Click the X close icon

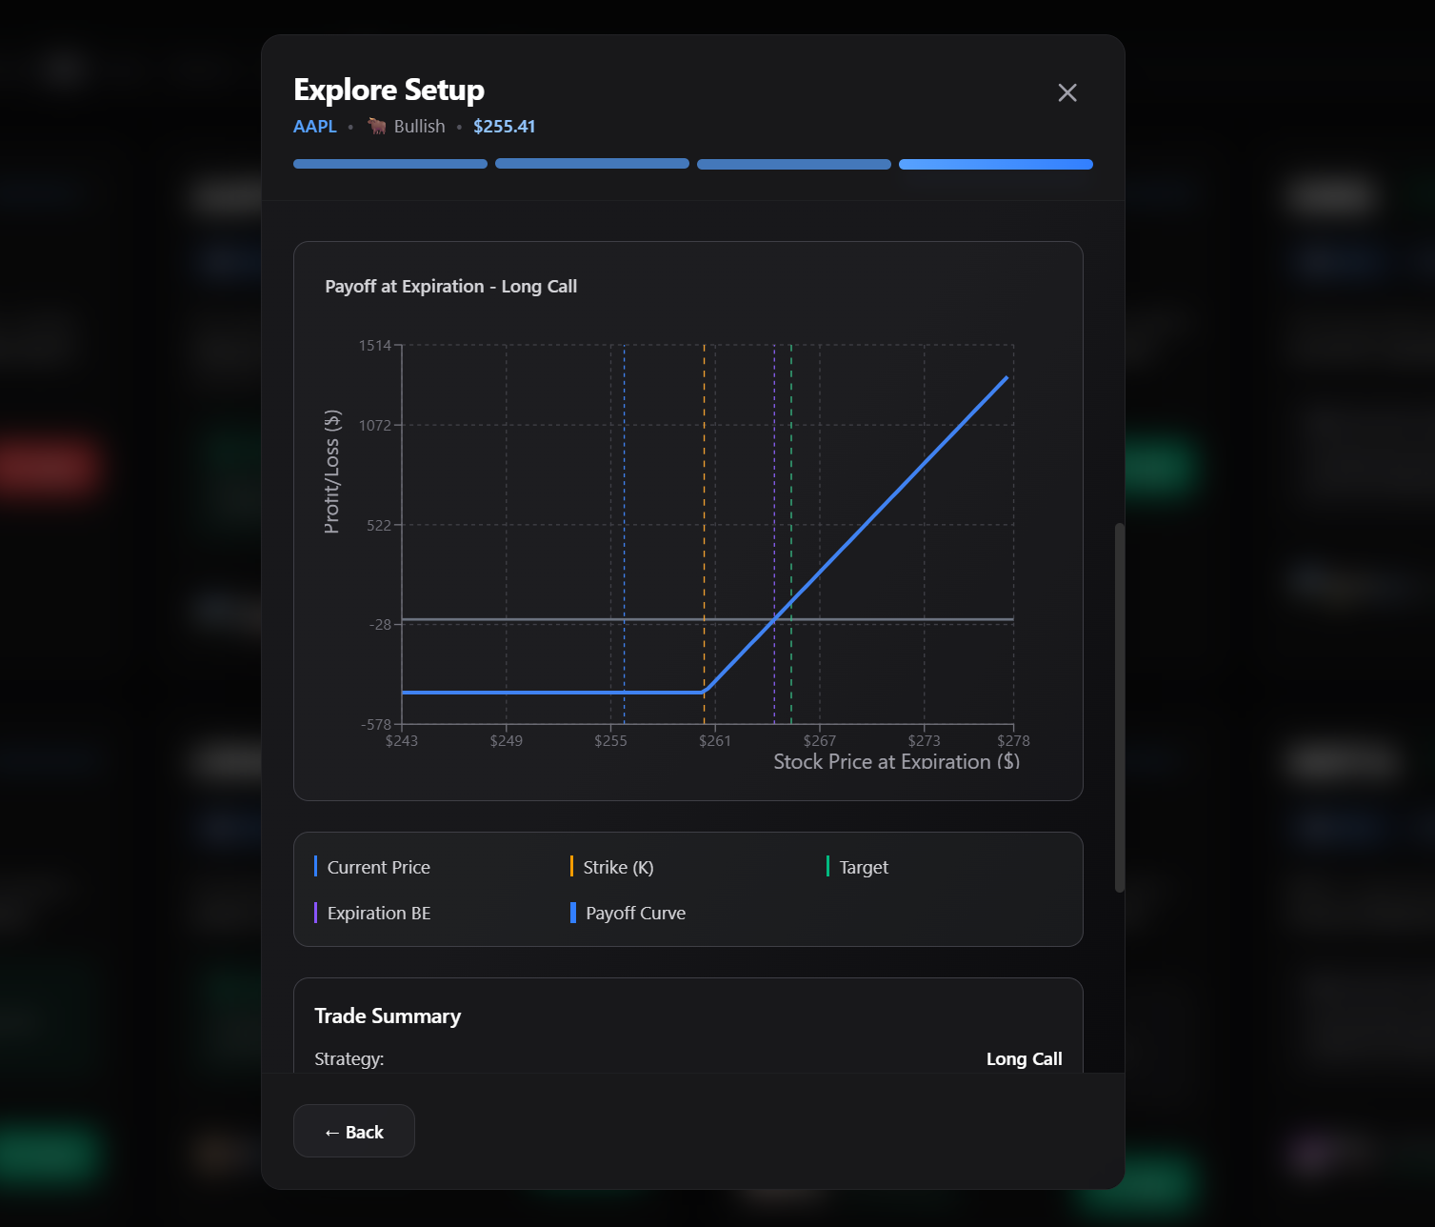[x=1066, y=92]
